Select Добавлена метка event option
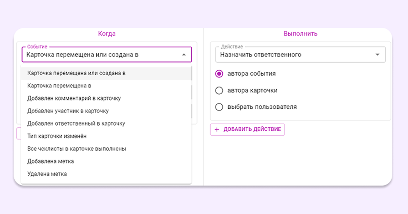The width and height of the screenshot is (408, 214). click(x=50, y=161)
